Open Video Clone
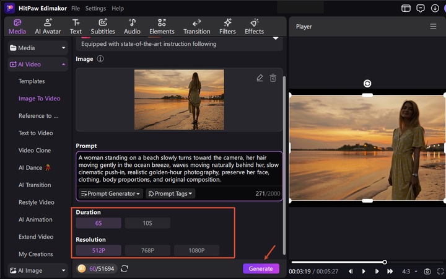The width and height of the screenshot is (446, 279). [35, 150]
